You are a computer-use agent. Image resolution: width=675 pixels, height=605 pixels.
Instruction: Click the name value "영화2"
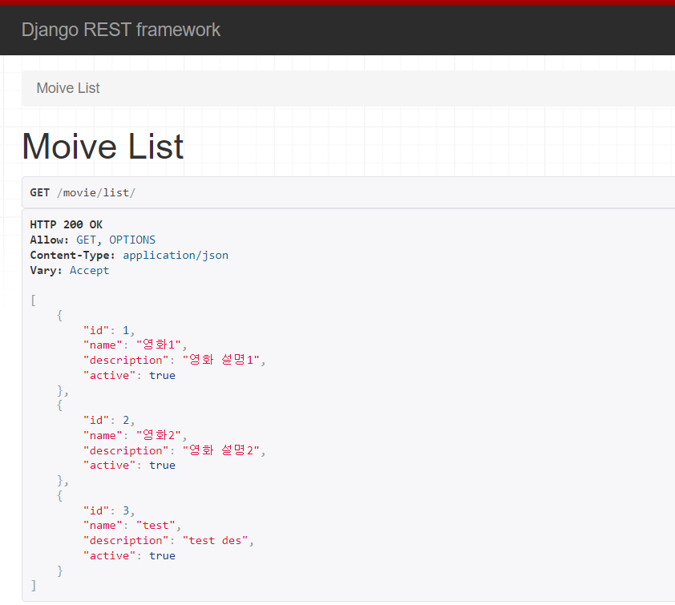point(159,435)
